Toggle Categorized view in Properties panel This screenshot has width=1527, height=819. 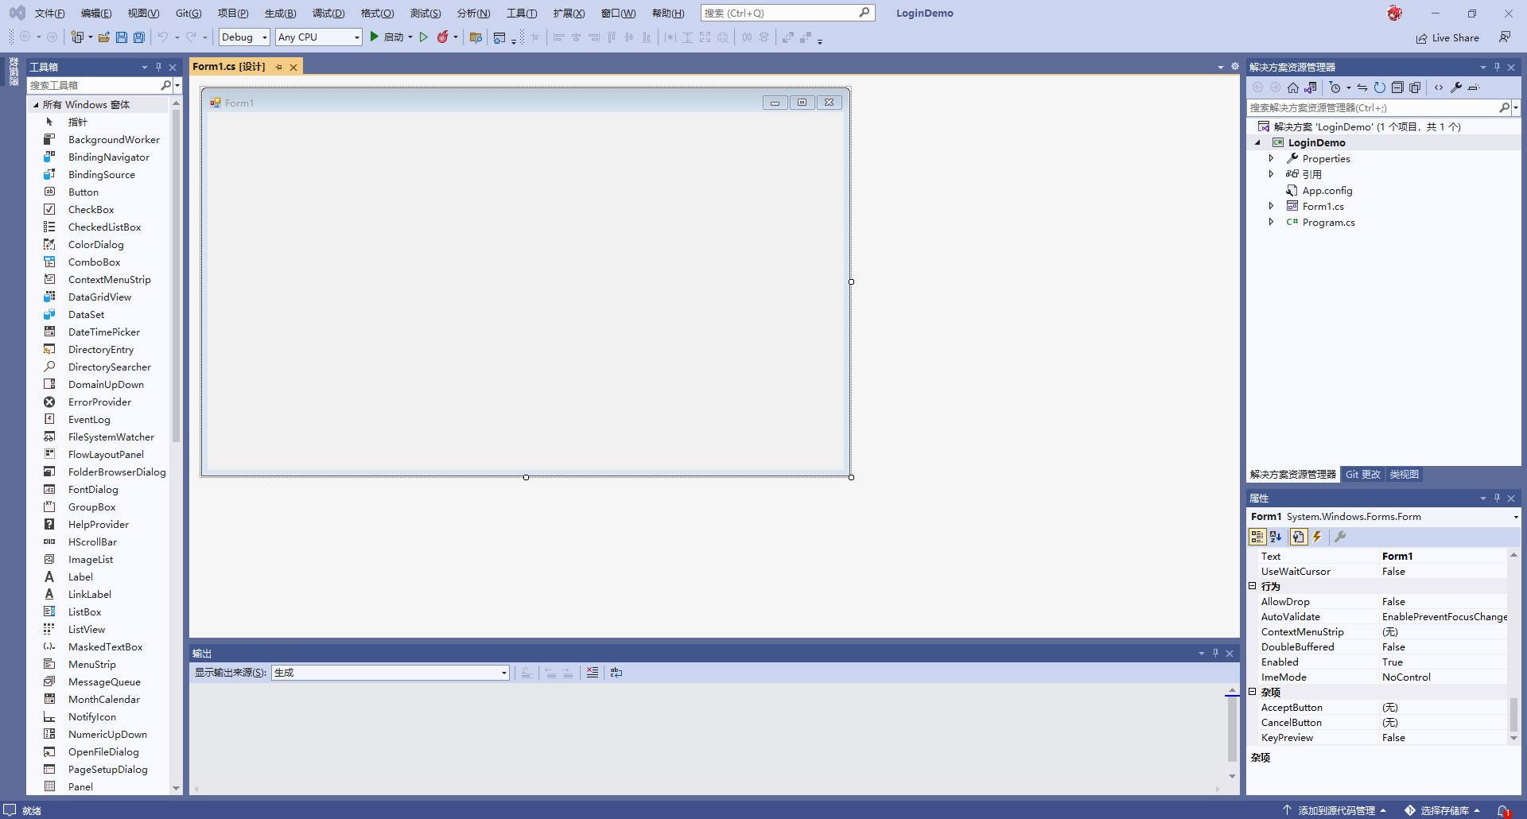(x=1257, y=537)
